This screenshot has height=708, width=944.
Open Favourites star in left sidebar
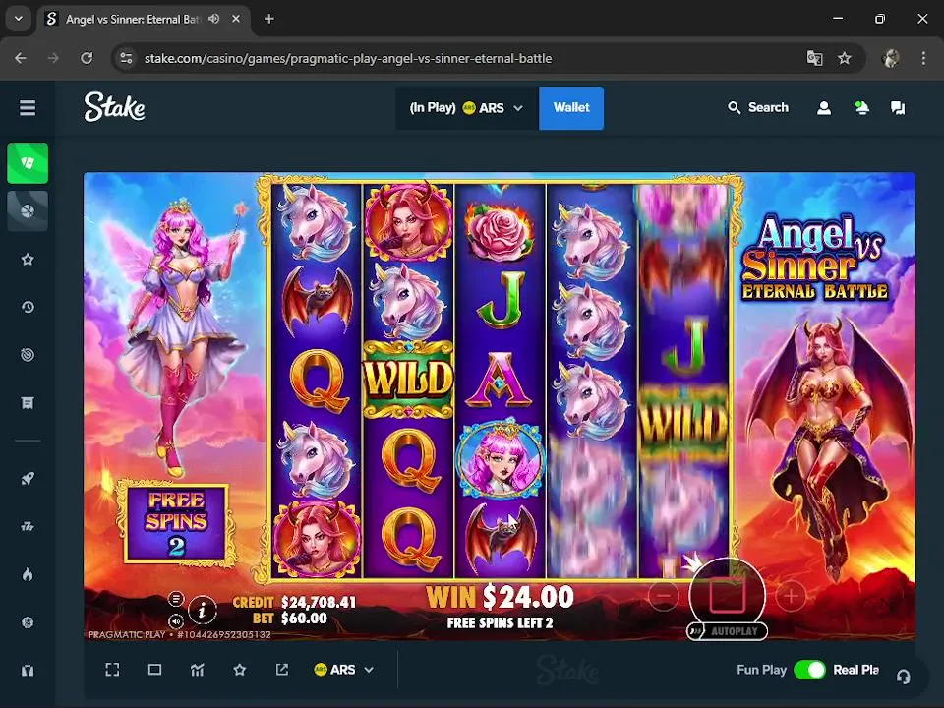click(x=28, y=260)
